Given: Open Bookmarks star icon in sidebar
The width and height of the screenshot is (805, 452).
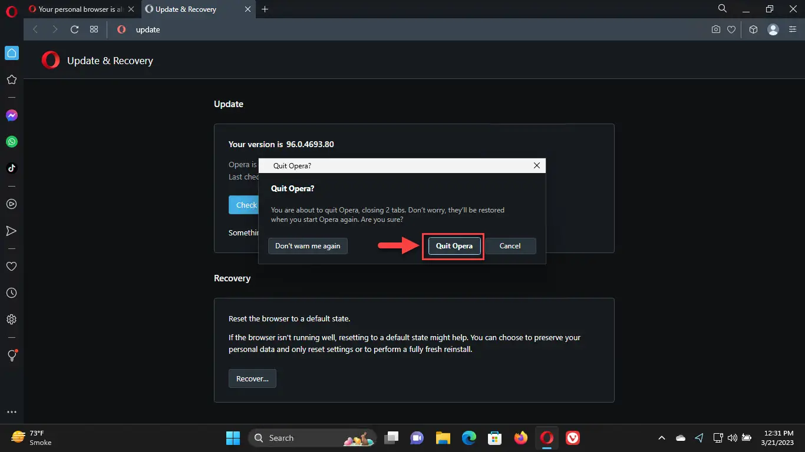Looking at the screenshot, I should coord(11,79).
